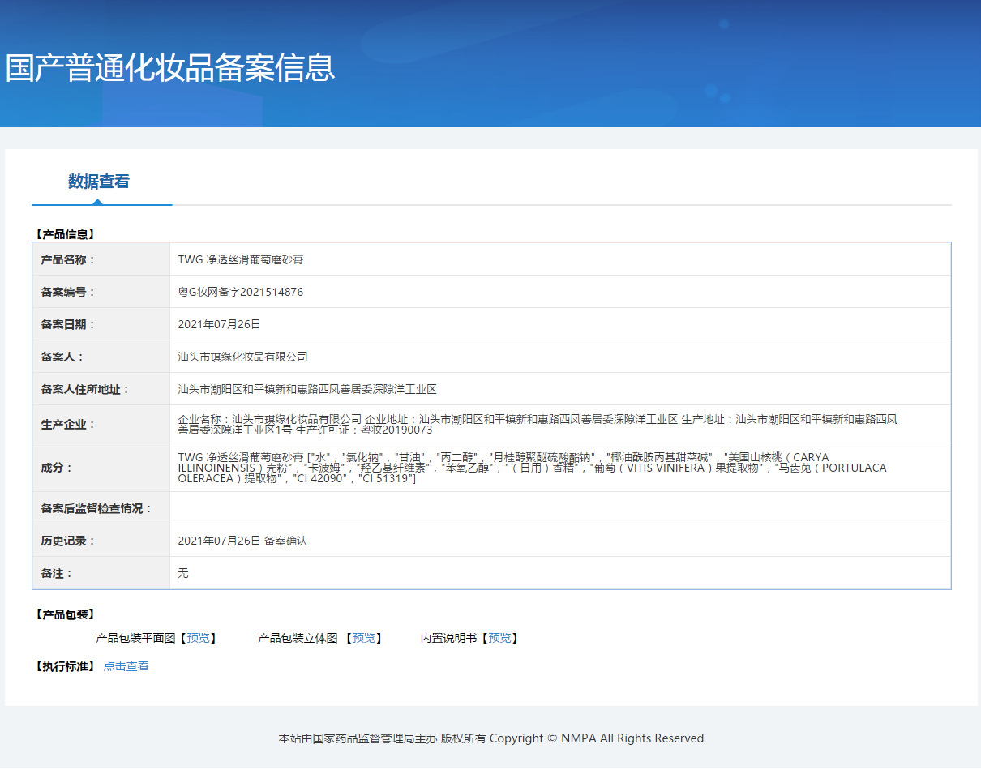Screen dimensions: 981x770
Task: Click the 备注 value 无
Action: pyautogui.click(x=183, y=573)
